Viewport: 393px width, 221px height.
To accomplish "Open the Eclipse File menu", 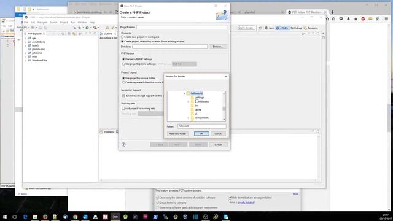I will (x=26, y=23).
